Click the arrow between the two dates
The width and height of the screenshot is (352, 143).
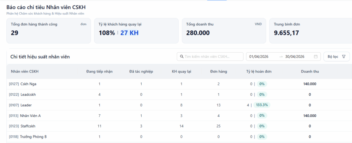281,57
